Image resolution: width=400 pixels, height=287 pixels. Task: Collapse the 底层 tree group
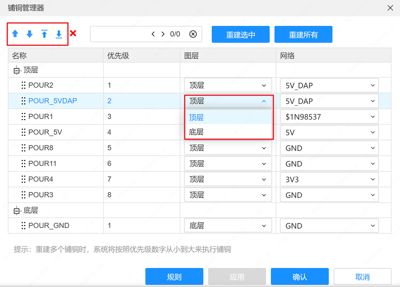[16, 211]
